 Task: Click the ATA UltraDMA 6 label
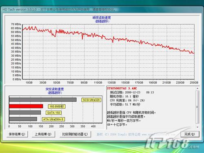pyautogui.click(x=53, y=119)
